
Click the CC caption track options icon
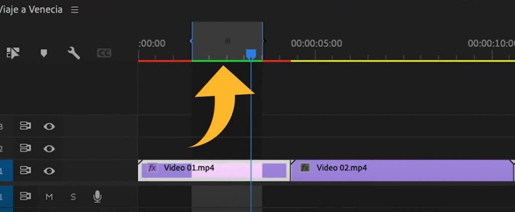point(104,53)
